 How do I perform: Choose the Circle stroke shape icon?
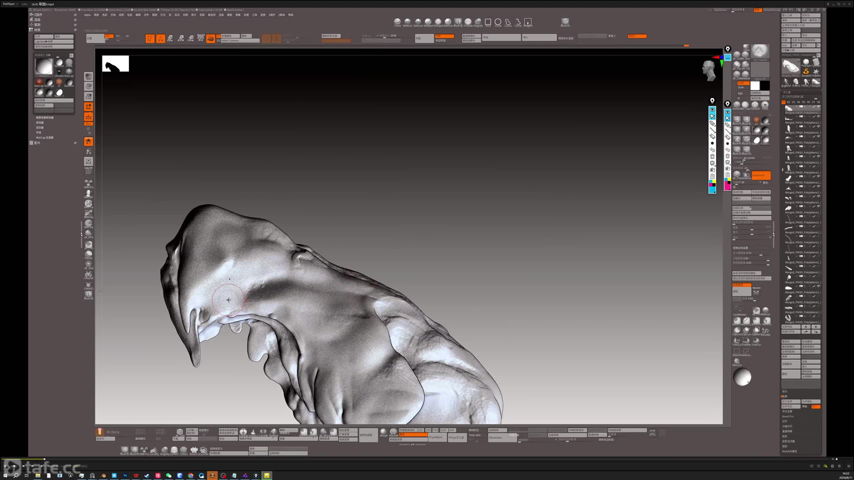(x=498, y=22)
